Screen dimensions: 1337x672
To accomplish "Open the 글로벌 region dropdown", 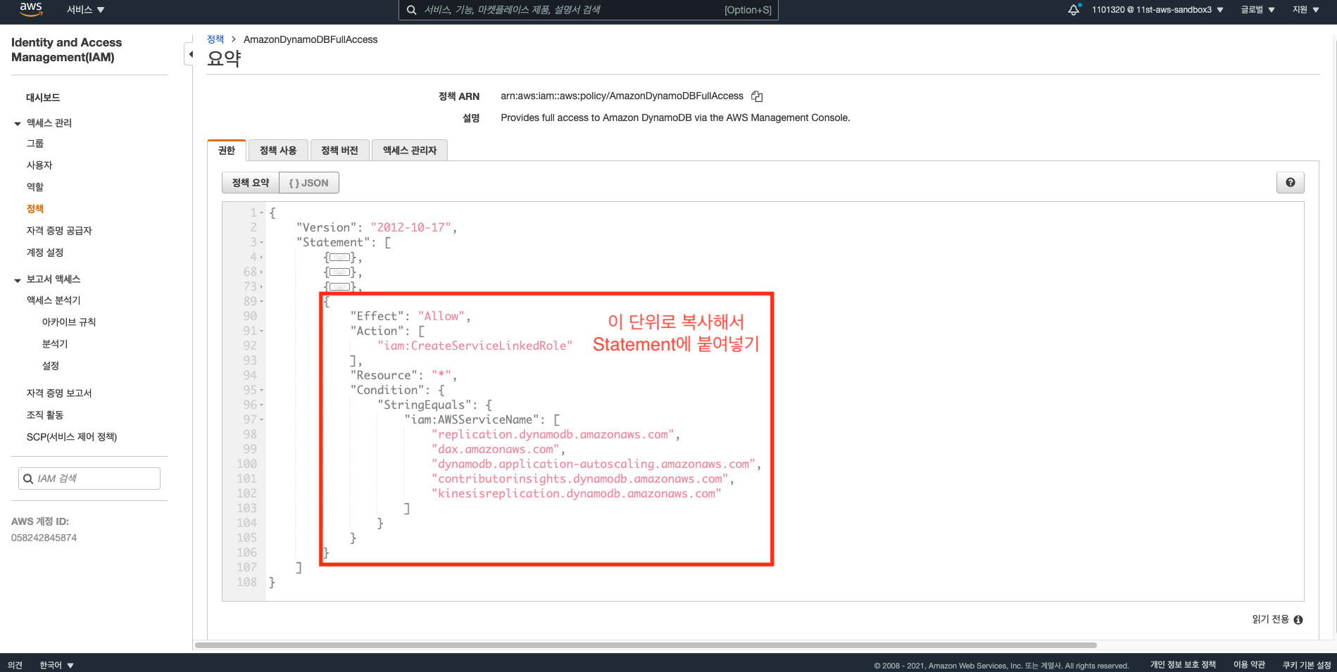I will coord(1257,10).
